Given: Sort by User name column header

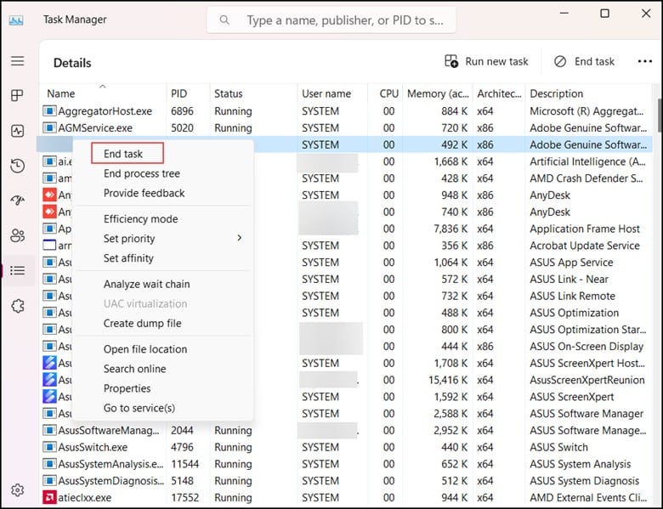Looking at the screenshot, I should (332, 93).
